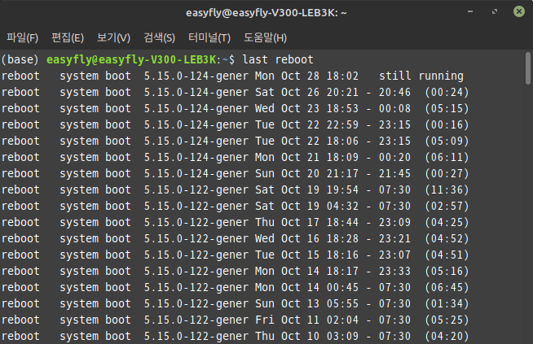This screenshot has height=344, width=533.
Task: Click the "Tue Oct 15 18:16" boot date
Action: [x=306, y=255]
